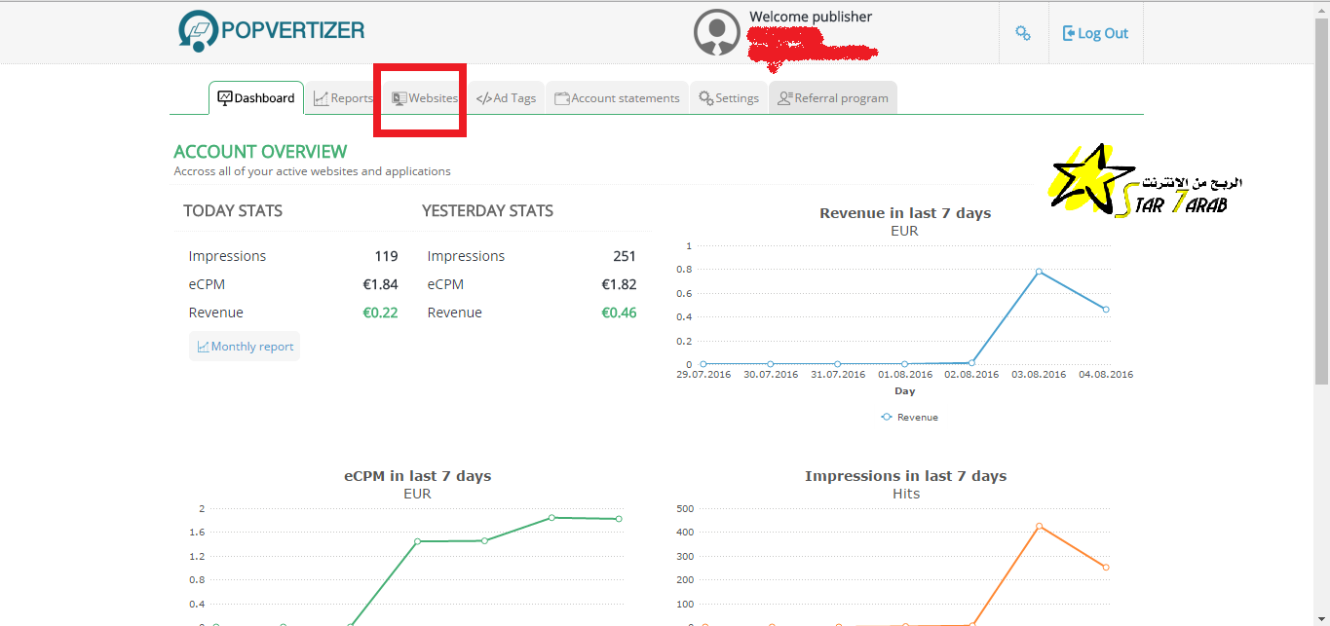Click yesterday's Impressions value 251
This screenshot has height=626, width=1330.
click(625, 256)
